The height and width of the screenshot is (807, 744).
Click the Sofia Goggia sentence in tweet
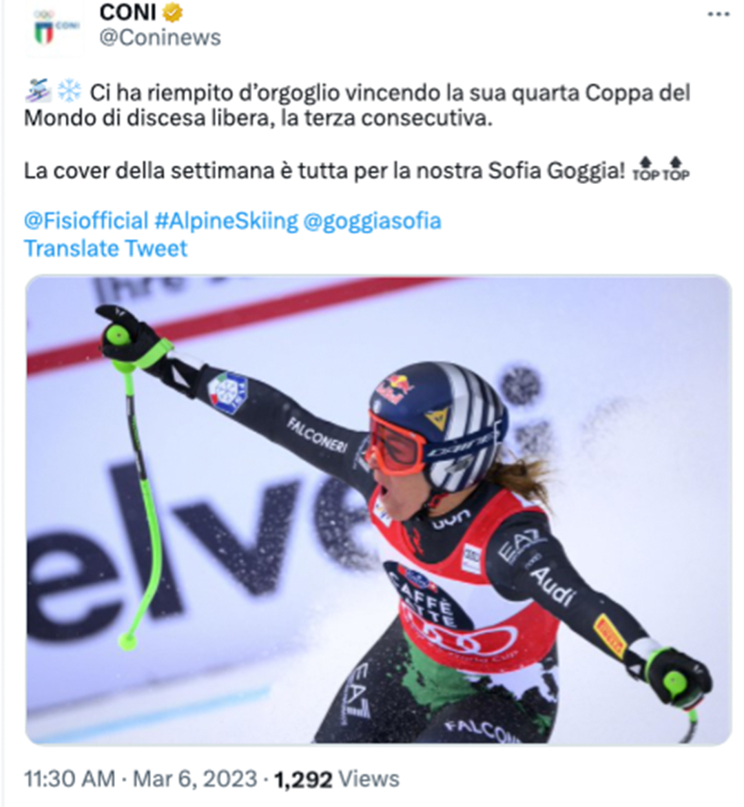coord(324,170)
